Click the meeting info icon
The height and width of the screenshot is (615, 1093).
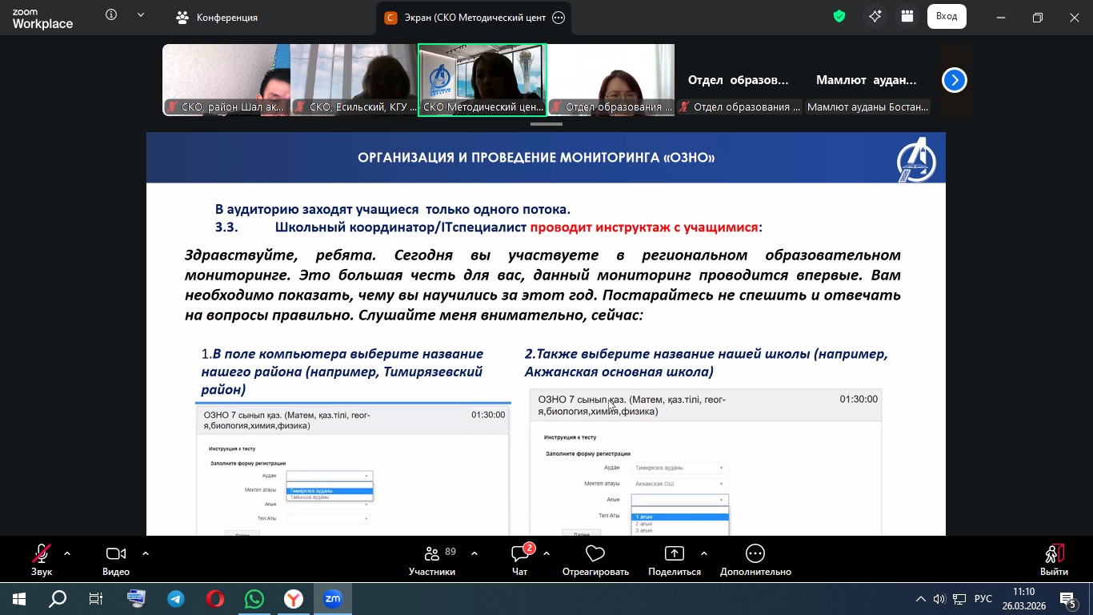(111, 15)
